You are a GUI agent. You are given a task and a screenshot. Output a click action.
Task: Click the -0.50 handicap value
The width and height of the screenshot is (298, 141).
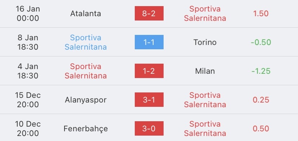tap(261, 42)
